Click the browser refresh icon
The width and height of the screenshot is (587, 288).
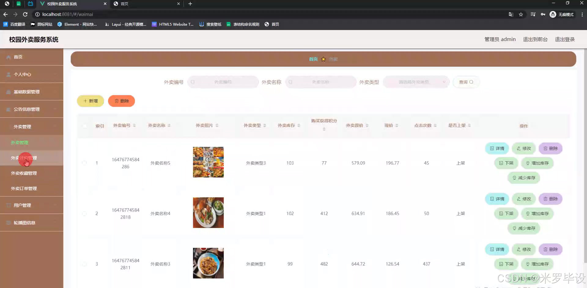(x=25, y=14)
